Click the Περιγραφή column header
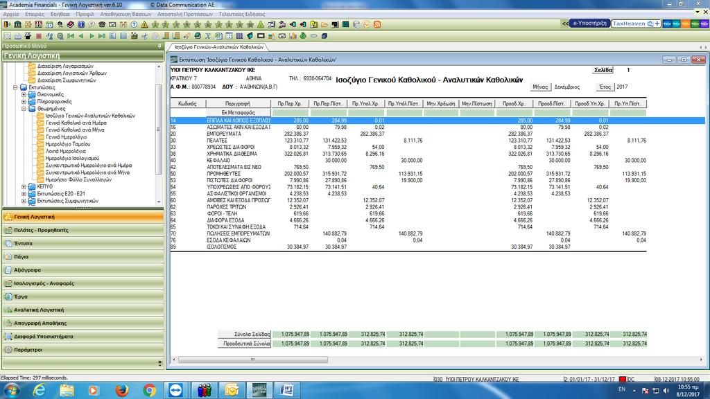Screen dimensions: 710x399 pyautogui.click(x=238, y=104)
